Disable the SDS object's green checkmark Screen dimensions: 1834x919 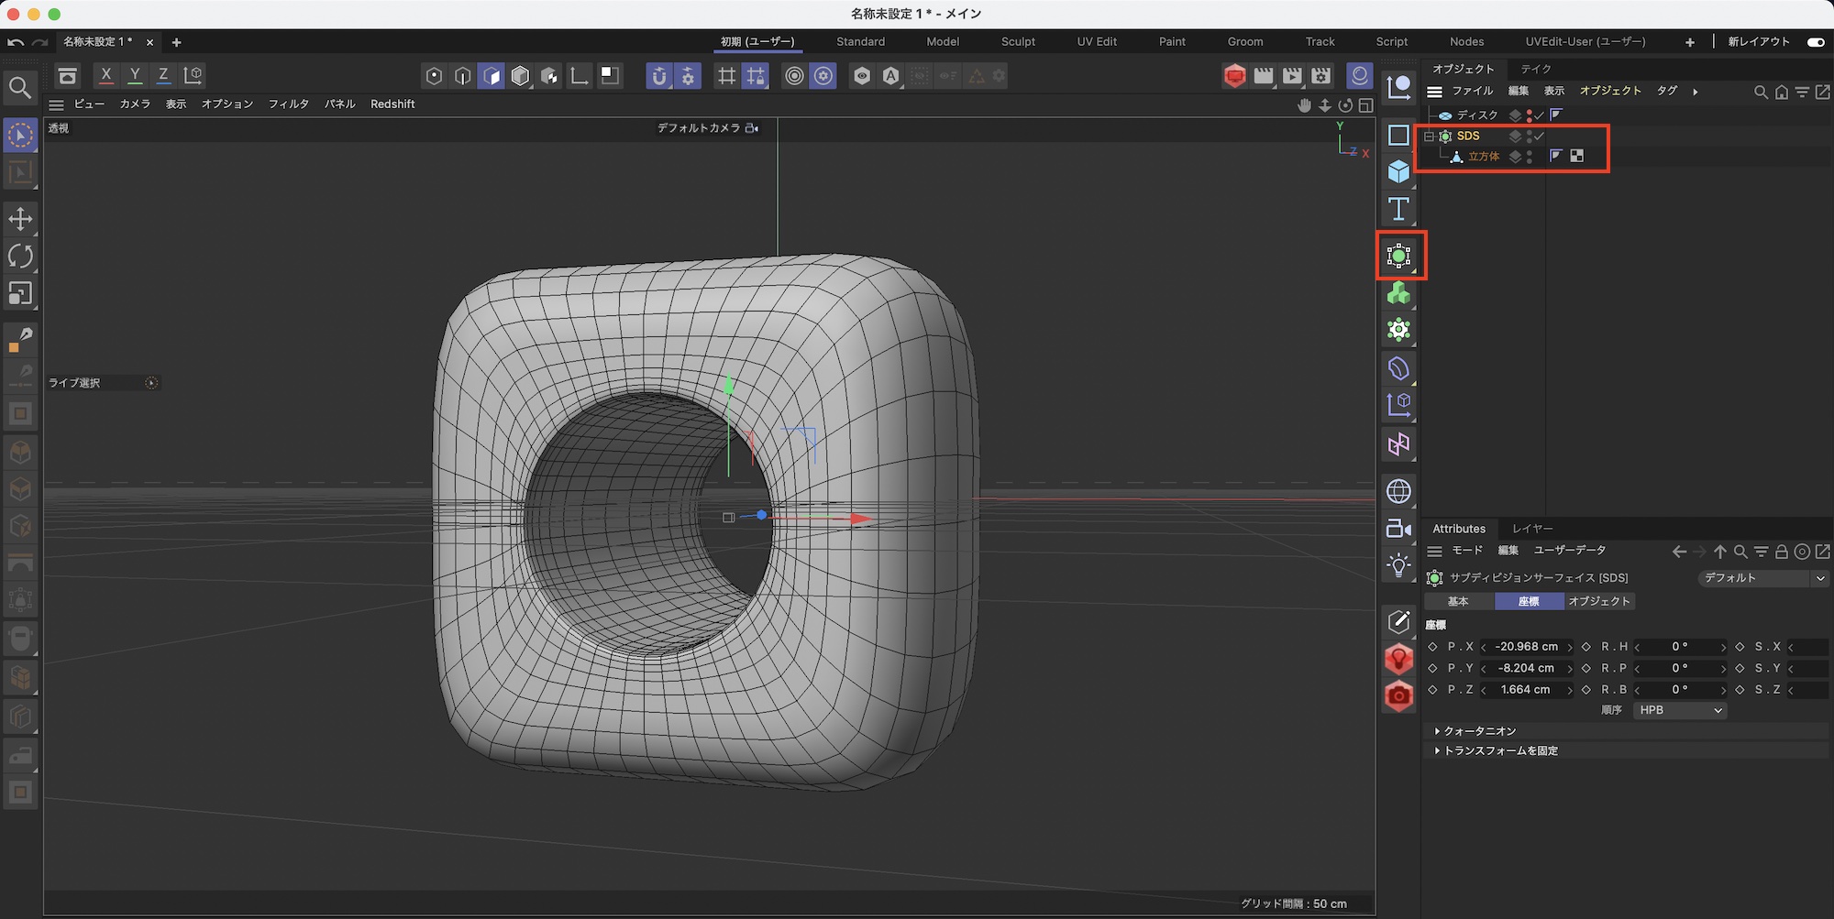point(1540,136)
